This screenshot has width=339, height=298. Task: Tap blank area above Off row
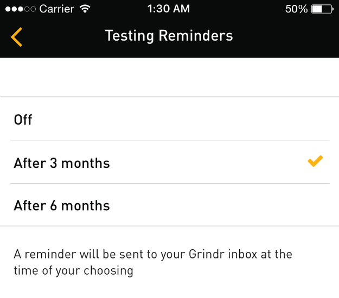(169, 77)
